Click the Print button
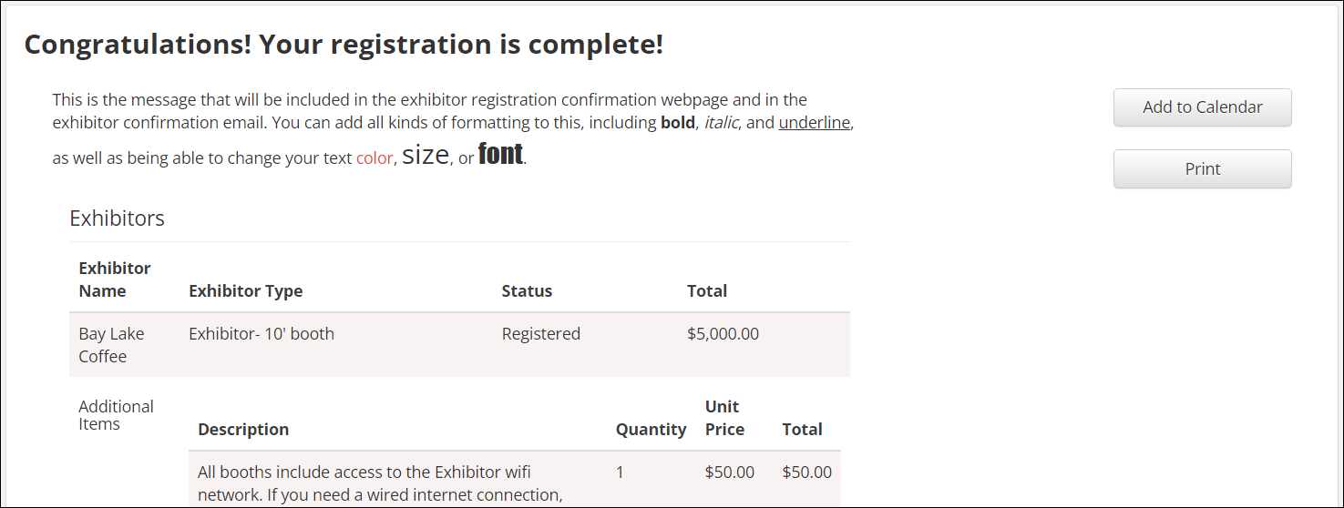Screen dimensions: 1344x508 pyautogui.click(x=1202, y=169)
